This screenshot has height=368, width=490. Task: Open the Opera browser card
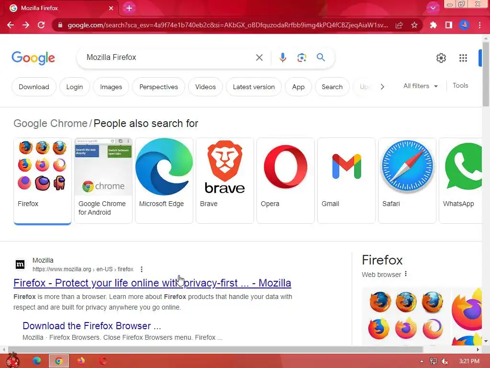tap(286, 181)
